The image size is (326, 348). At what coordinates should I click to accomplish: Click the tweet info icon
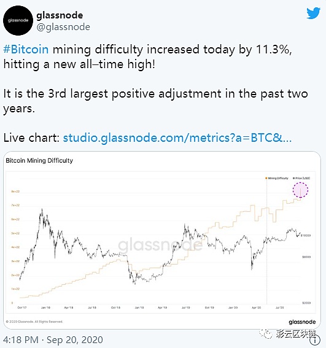click(315, 340)
